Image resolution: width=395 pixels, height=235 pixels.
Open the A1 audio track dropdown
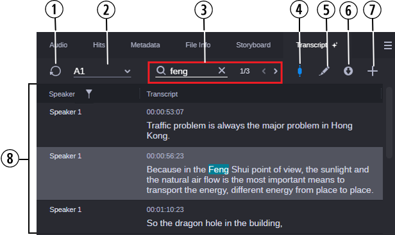click(x=103, y=71)
